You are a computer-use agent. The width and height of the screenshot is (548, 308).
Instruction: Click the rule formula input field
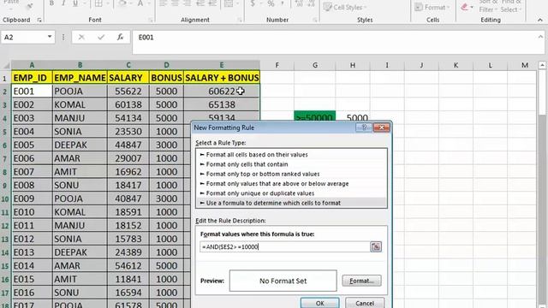click(284, 246)
